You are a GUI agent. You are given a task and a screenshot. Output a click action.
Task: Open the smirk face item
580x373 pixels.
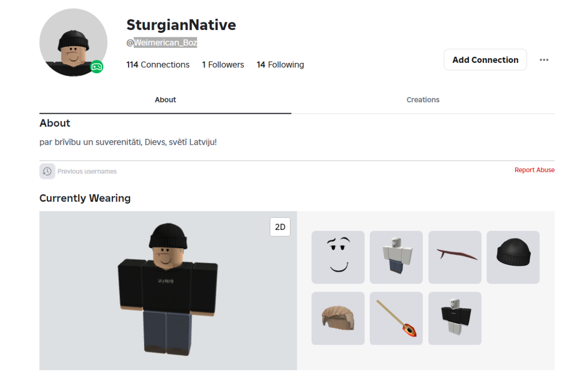coord(338,257)
